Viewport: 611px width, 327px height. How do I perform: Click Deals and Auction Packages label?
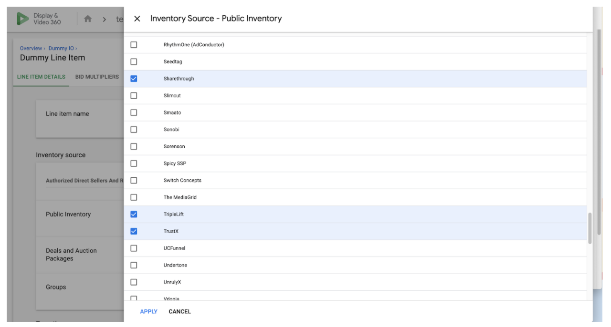[x=71, y=255]
